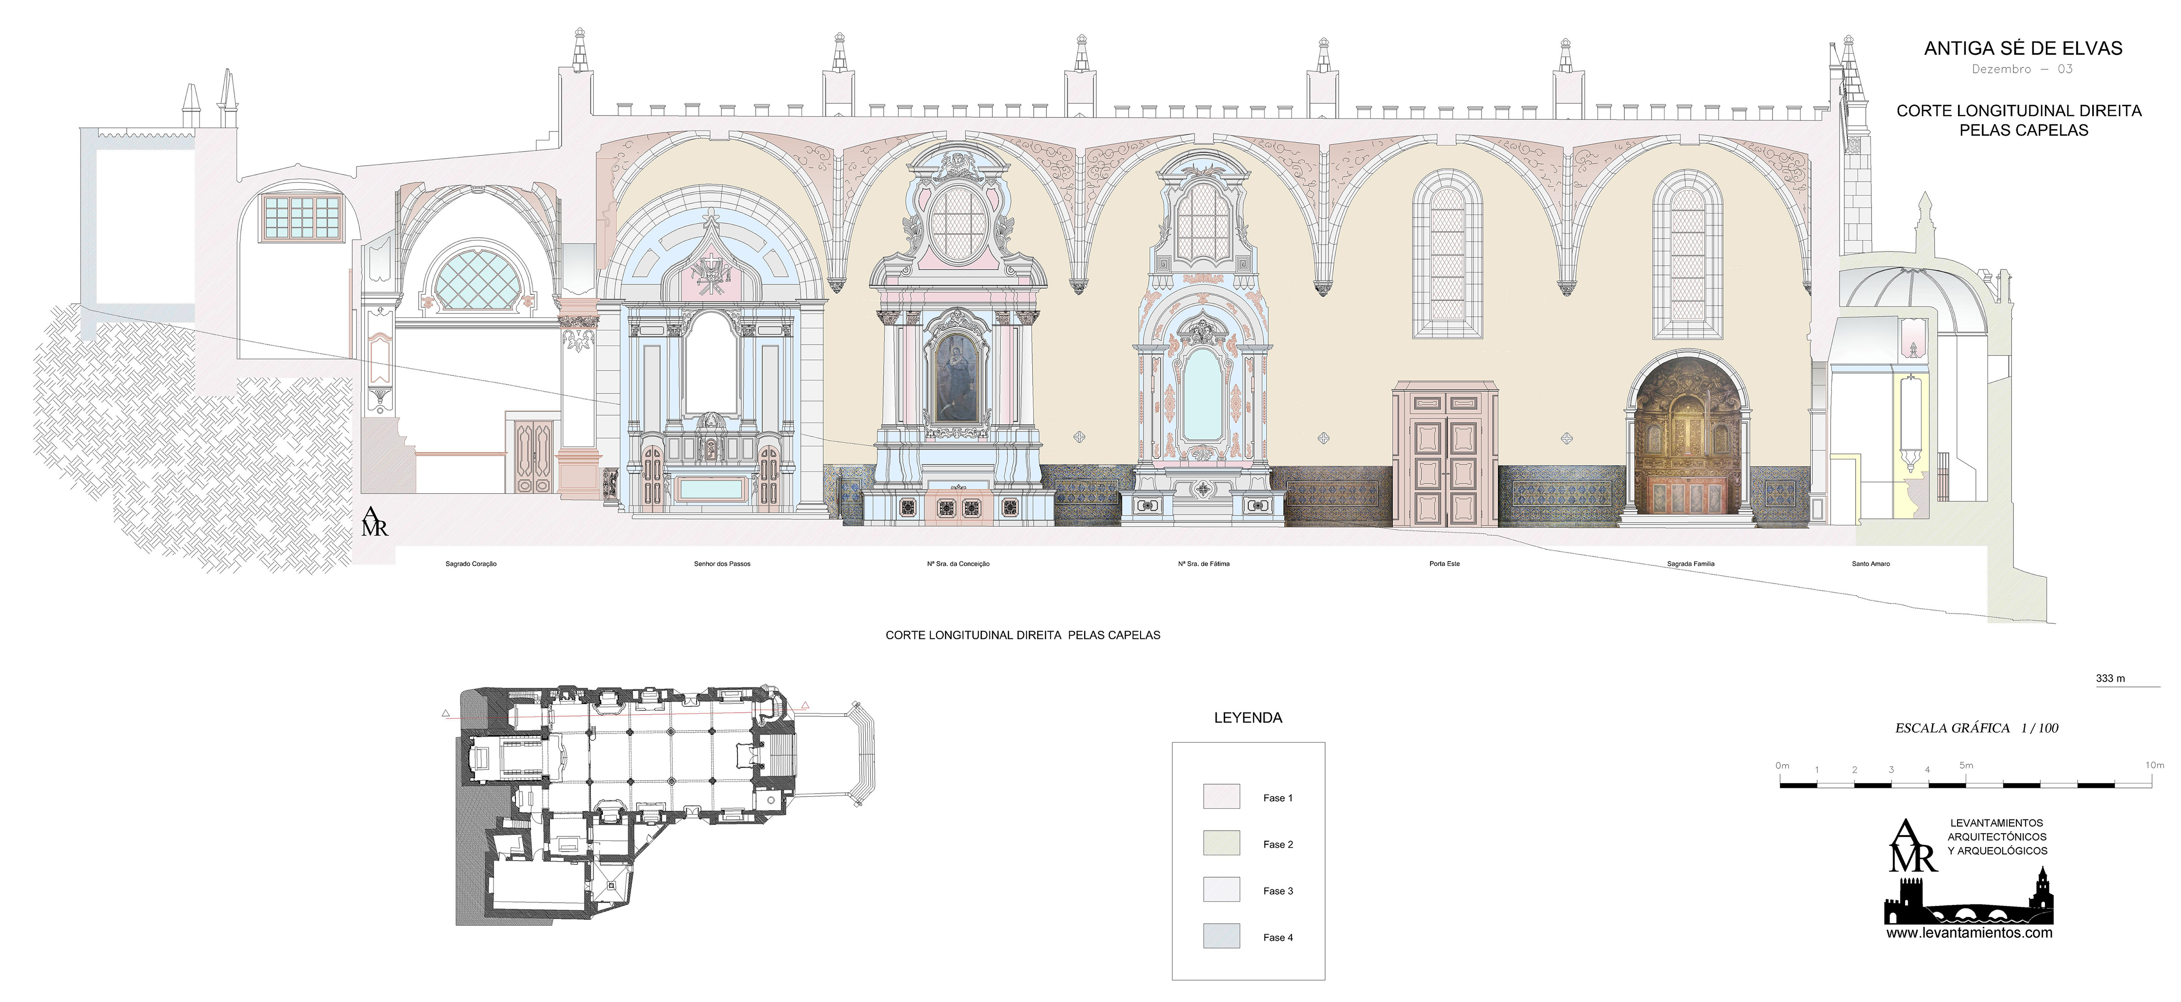Click the Senhor dos Passos label

721,564
